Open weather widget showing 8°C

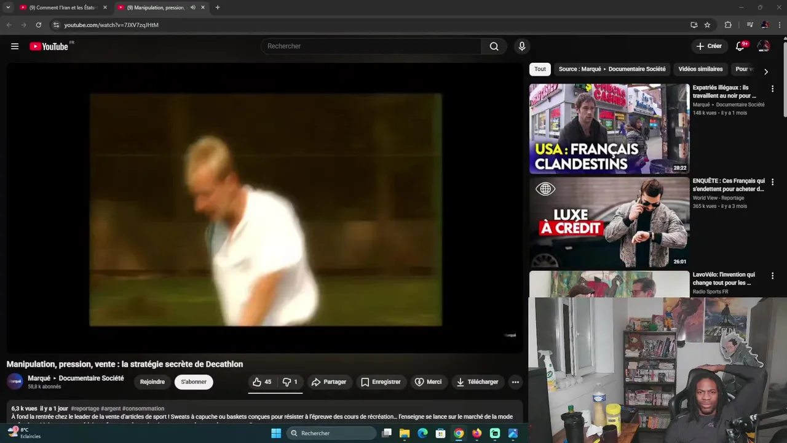(25, 433)
